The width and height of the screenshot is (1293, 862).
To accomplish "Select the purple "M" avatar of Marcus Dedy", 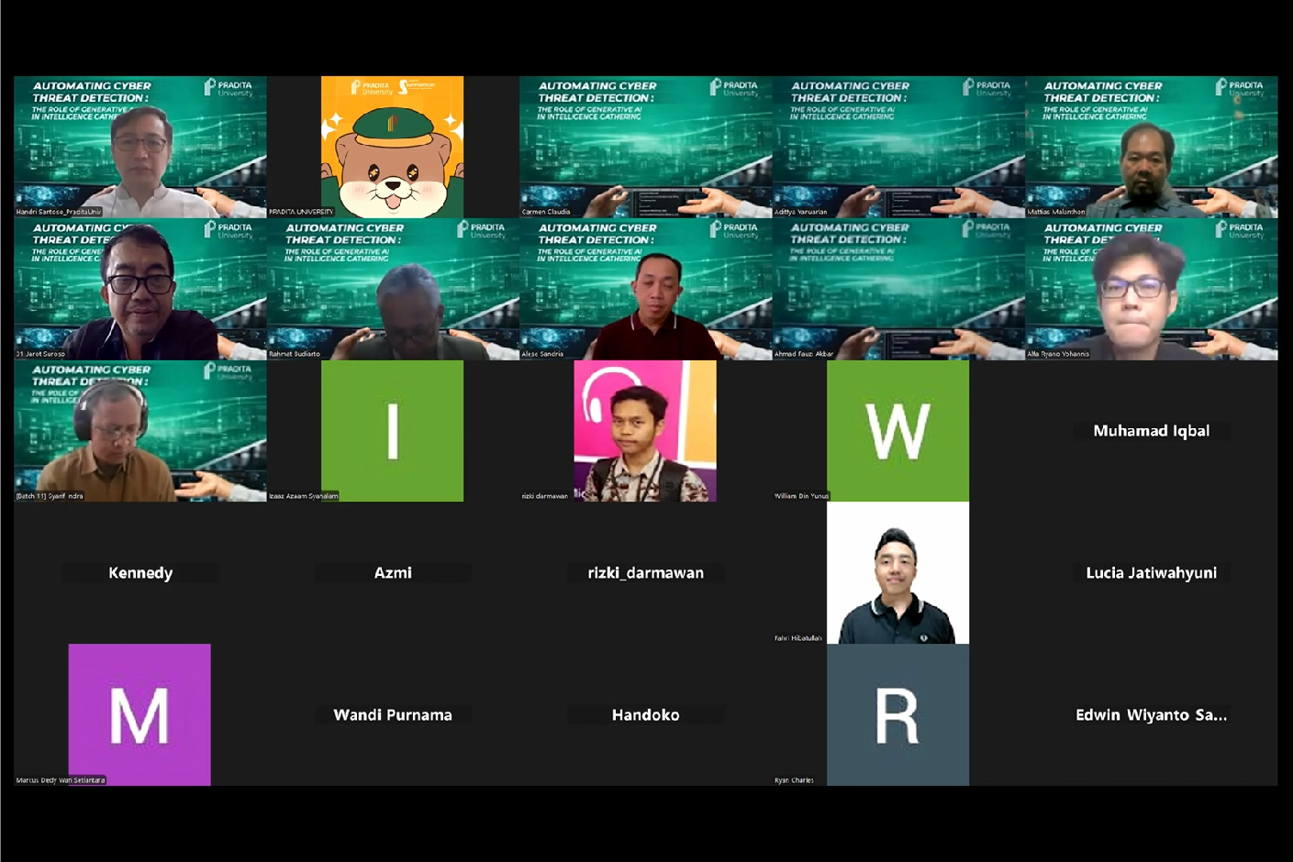I will point(139,714).
